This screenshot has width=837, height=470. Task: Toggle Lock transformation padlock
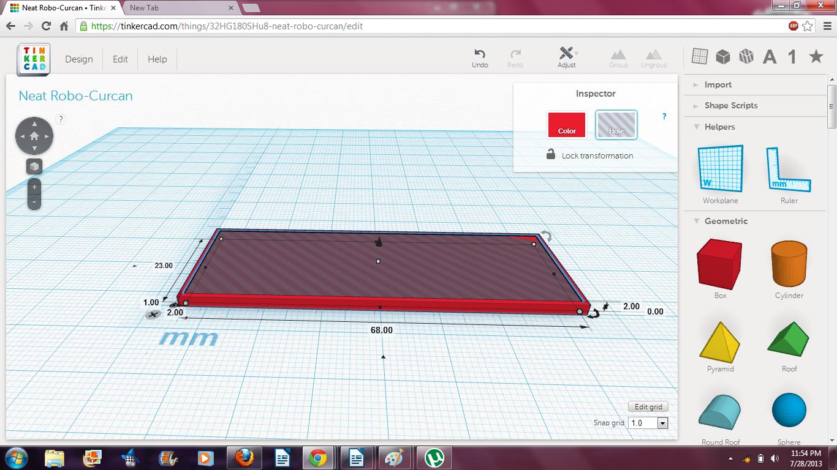[x=551, y=154]
